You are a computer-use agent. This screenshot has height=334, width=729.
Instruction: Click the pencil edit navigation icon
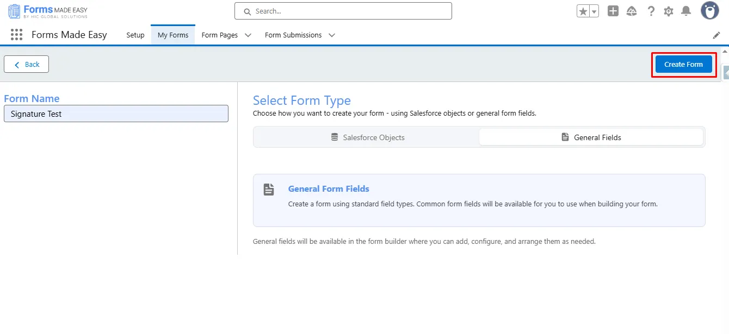click(716, 35)
